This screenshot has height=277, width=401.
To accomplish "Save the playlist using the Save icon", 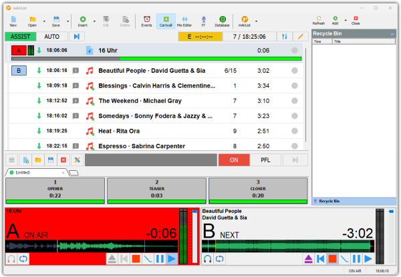I will [56, 21].
